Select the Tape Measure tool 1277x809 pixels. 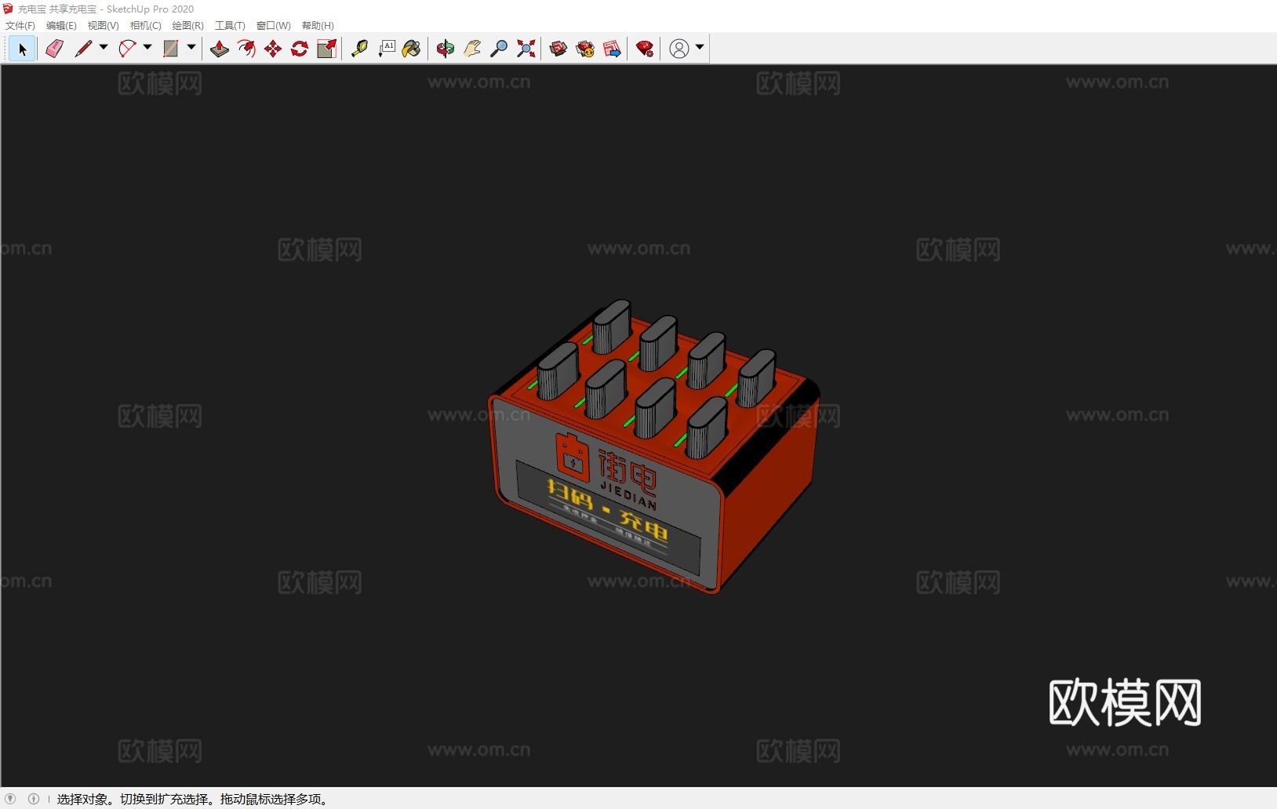pos(359,49)
